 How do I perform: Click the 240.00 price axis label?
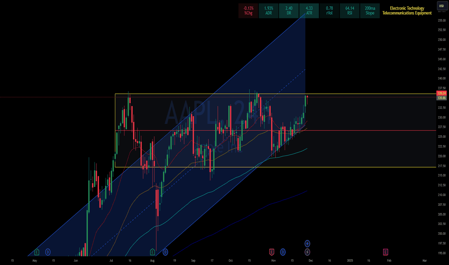point(442,79)
